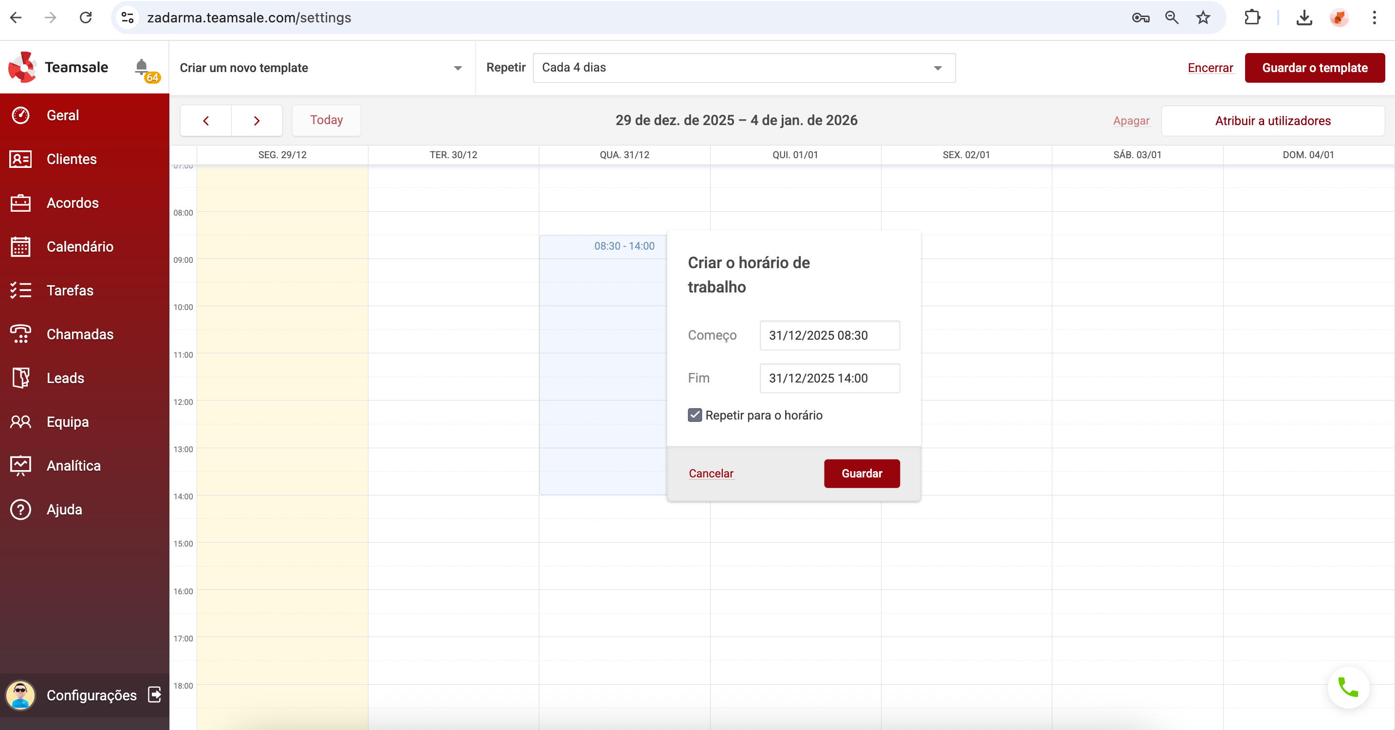The image size is (1395, 730).
Task: Go to next week with right chevron
Action: tap(257, 121)
